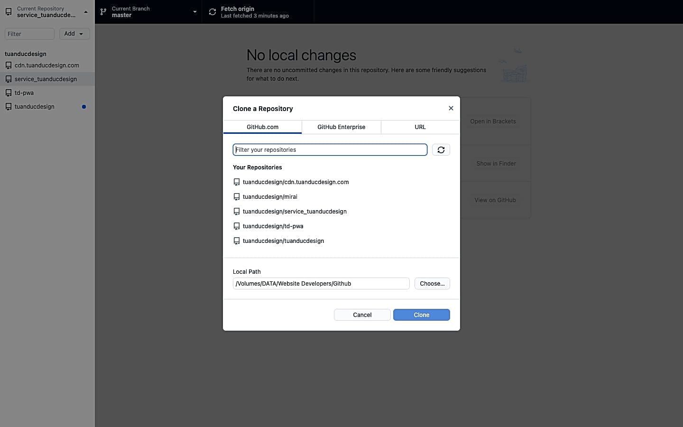The width and height of the screenshot is (683, 427).
Task: Click the Local Path label
Action: (x=247, y=272)
